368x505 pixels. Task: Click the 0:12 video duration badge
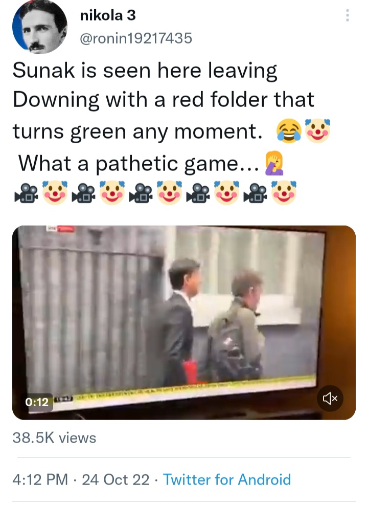pyautogui.click(x=37, y=402)
